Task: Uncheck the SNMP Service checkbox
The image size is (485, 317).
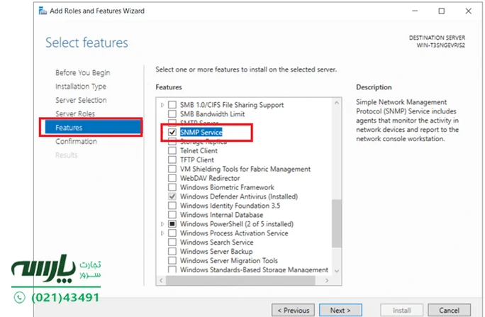Action: tap(172, 133)
